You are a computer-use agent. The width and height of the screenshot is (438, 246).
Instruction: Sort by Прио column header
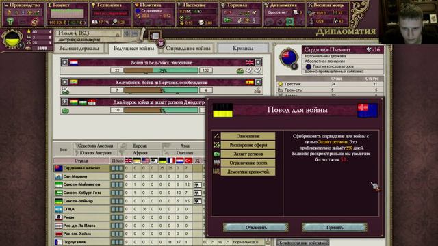coord(117,161)
